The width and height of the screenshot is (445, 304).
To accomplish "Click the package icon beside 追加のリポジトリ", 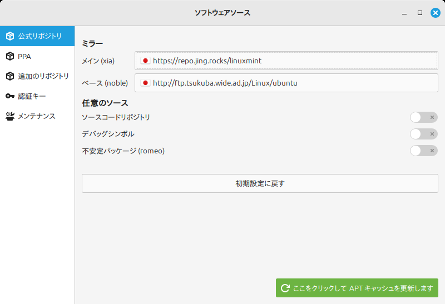I will (10, 76).
